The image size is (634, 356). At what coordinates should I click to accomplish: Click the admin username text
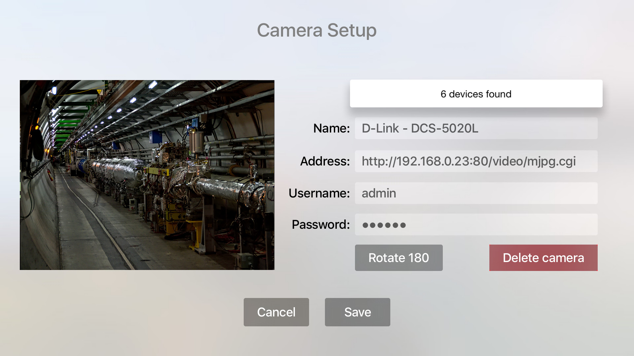[379, 193]
